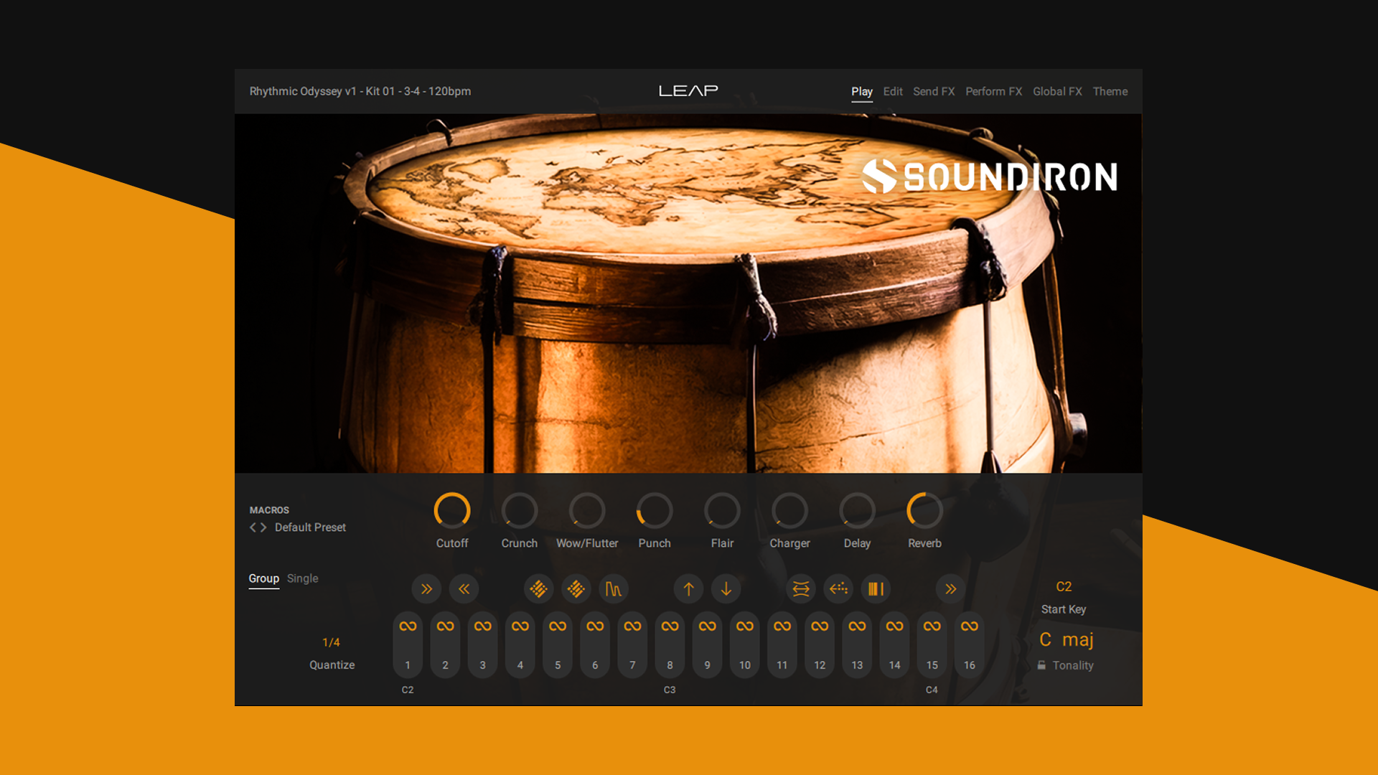Screen dimensions: 1378x775
Task: Click the Punch macro knob
Action: 655,511
